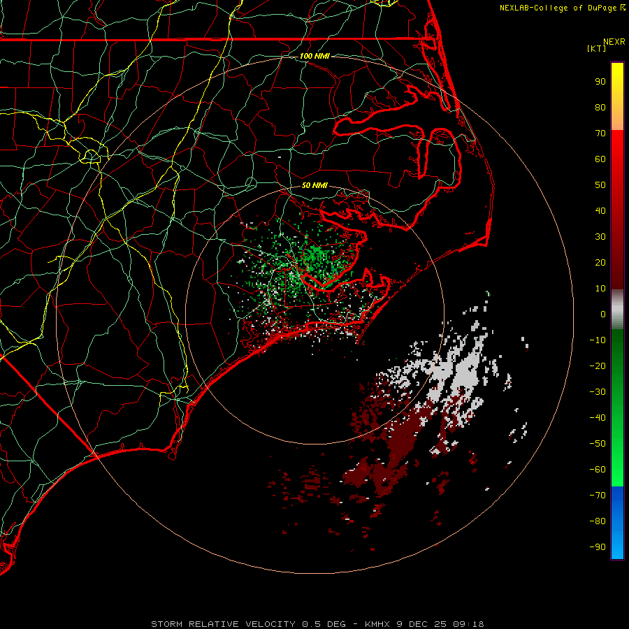
Task: Click the KMHX station identifier in caption
Action: pos(377,624)
